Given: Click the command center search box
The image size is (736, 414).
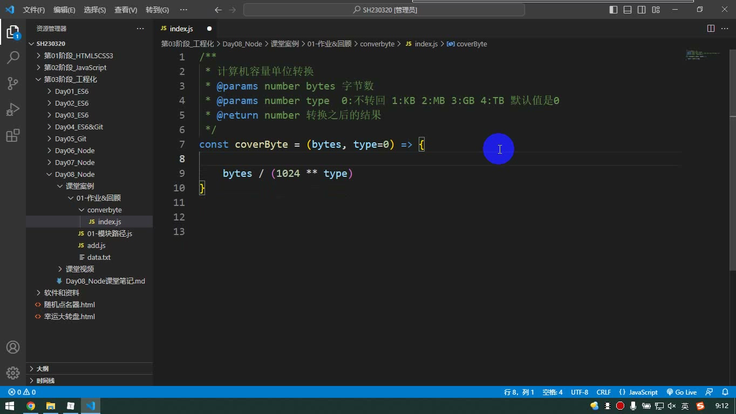Looking at the screenshot, I should [384, 10].
